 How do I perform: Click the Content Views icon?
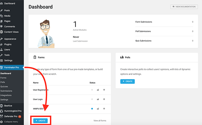click(x=1, y=32)
